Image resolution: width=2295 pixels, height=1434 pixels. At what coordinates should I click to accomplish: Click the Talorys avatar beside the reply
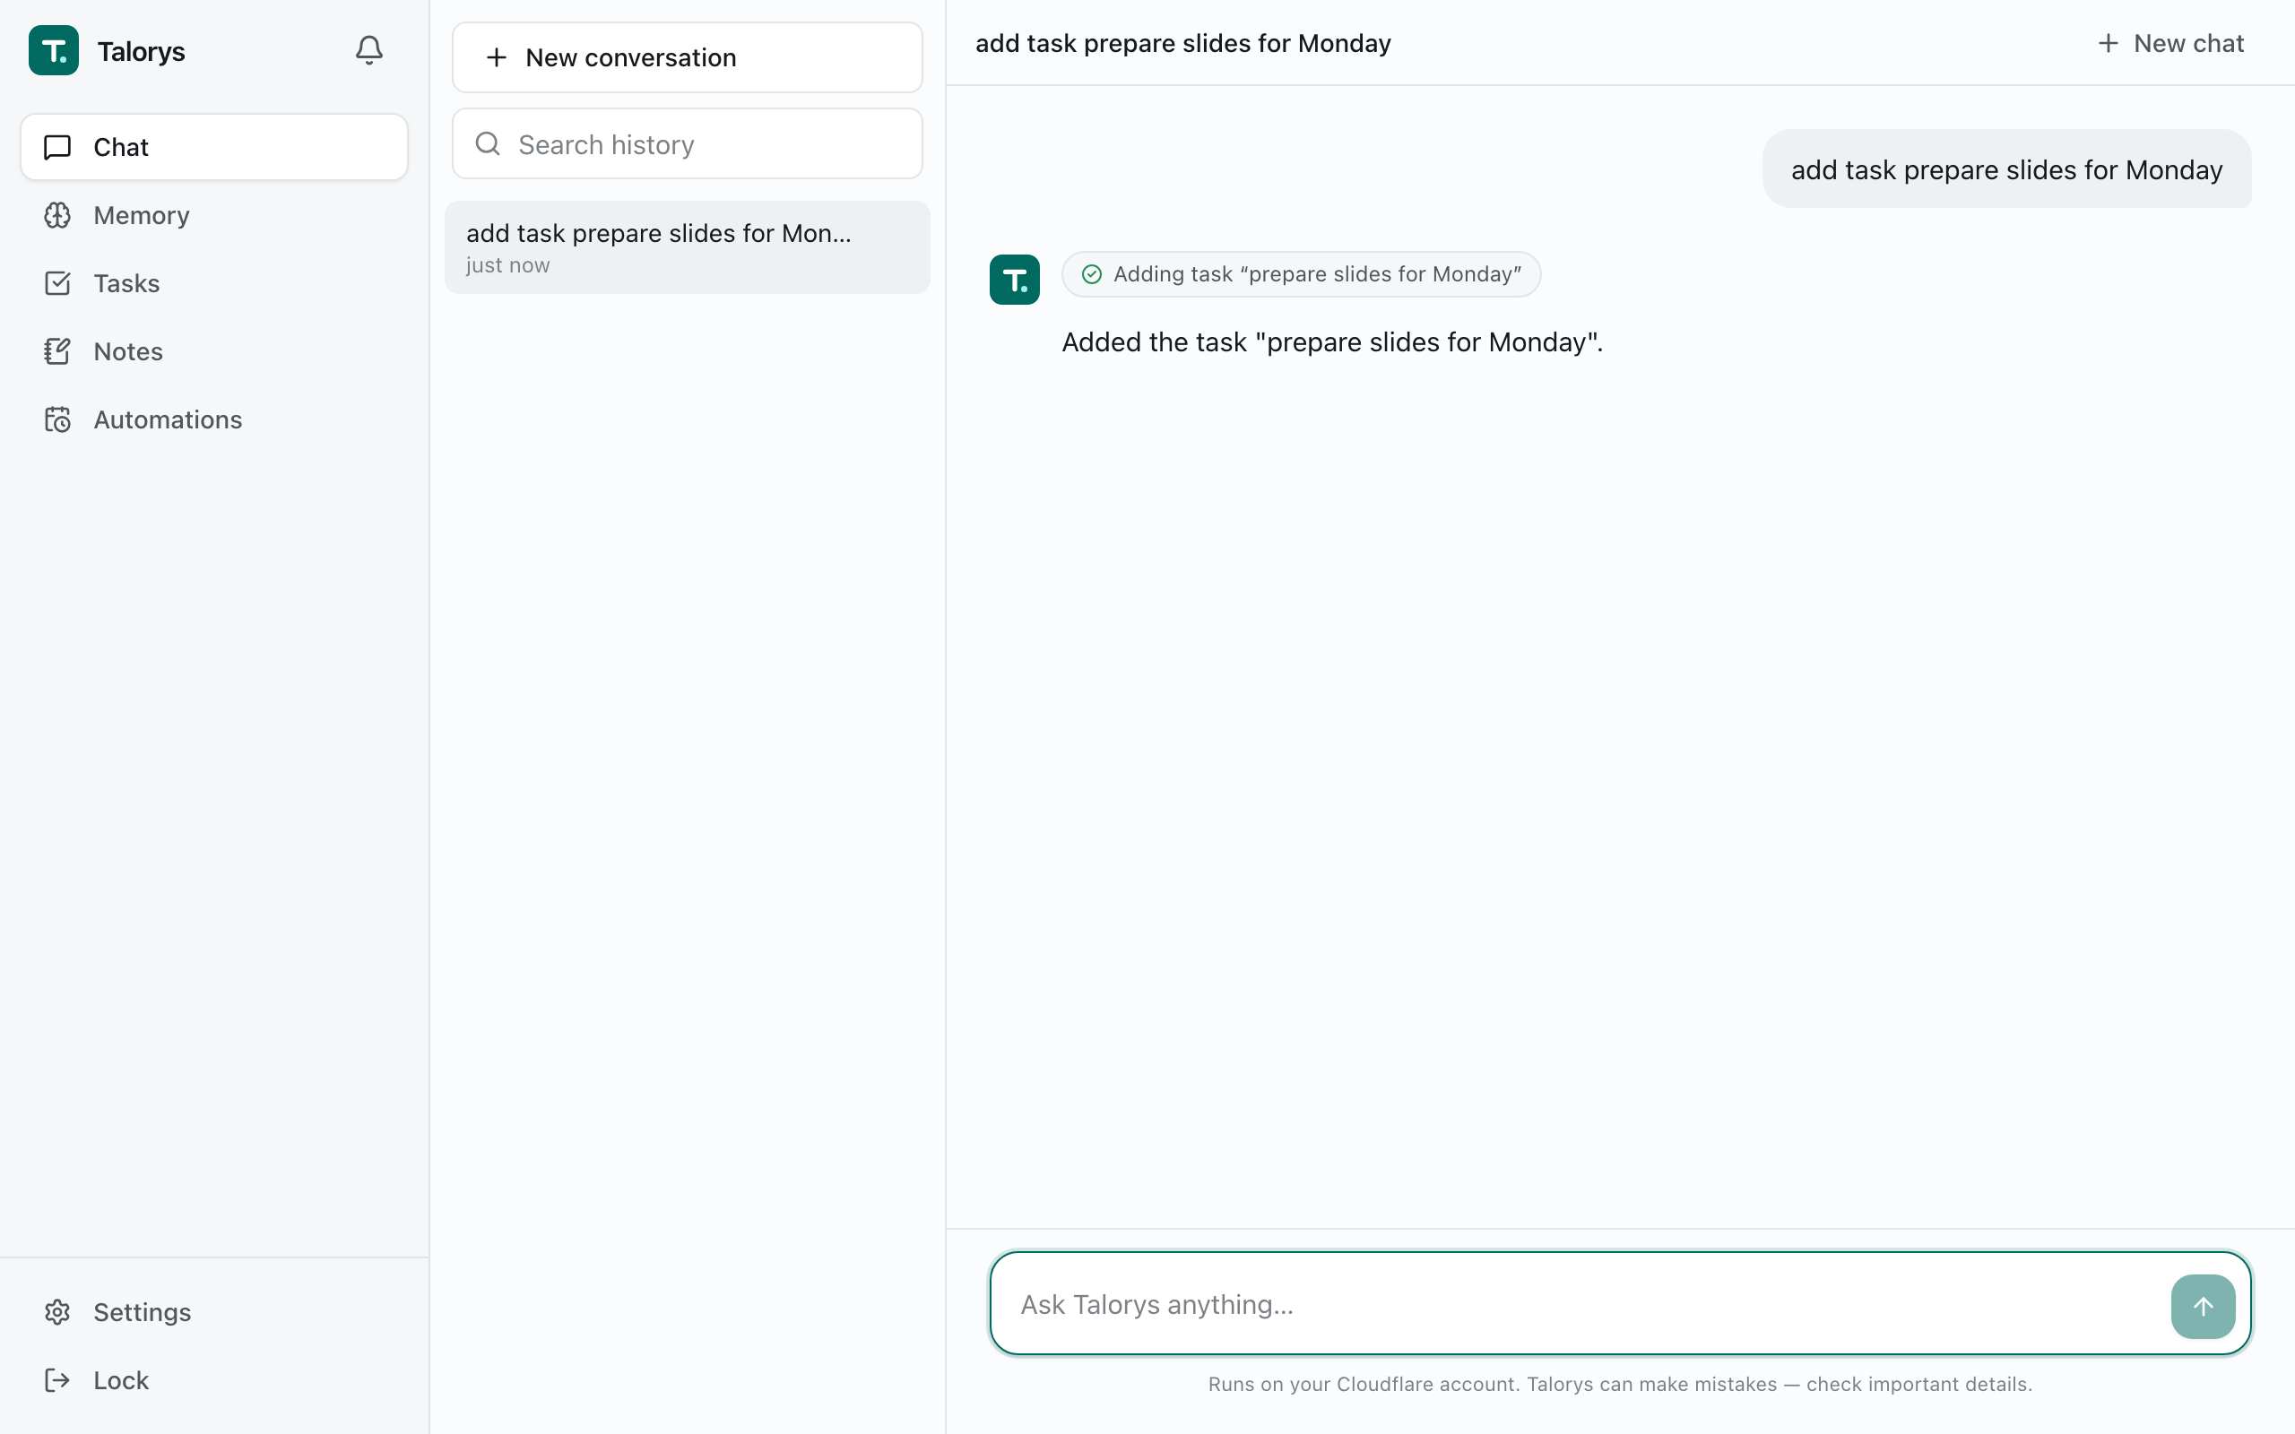coord(1015,280)
